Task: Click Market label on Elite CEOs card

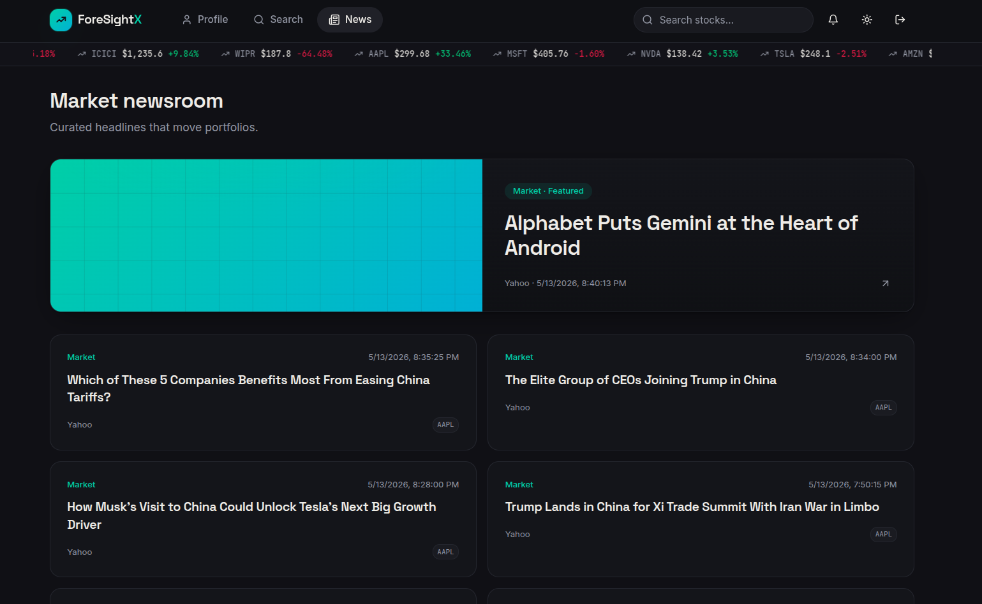Action: (519, 357)
